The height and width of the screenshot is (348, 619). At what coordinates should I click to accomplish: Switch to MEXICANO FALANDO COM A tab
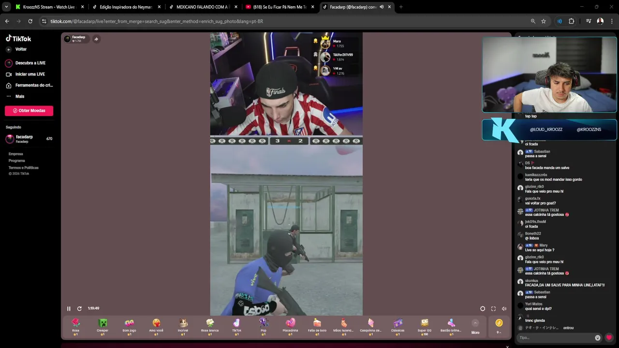pyautogui.click(x=203, y=7)
